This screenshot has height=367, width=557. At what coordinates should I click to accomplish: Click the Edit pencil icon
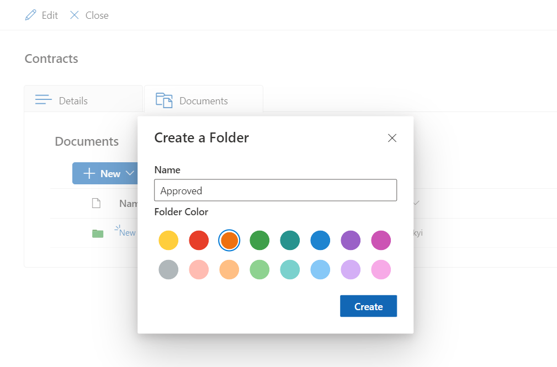coord(31,15)
